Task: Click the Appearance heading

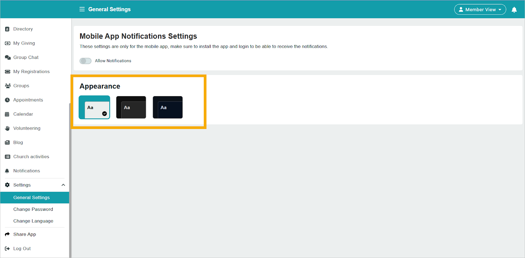Action: click(x=100, y=86)
